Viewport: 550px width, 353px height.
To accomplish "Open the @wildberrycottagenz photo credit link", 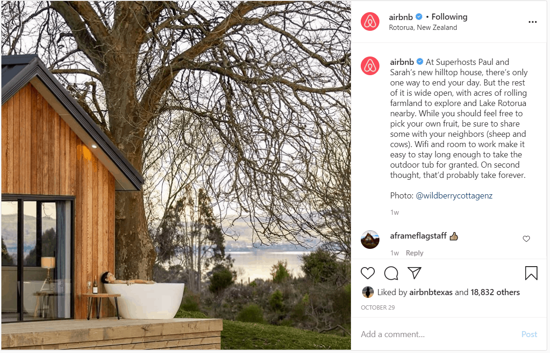I will (x=454, y=196).
